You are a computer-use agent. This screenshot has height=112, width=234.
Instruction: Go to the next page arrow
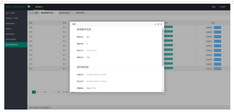(x=41, y=92)
